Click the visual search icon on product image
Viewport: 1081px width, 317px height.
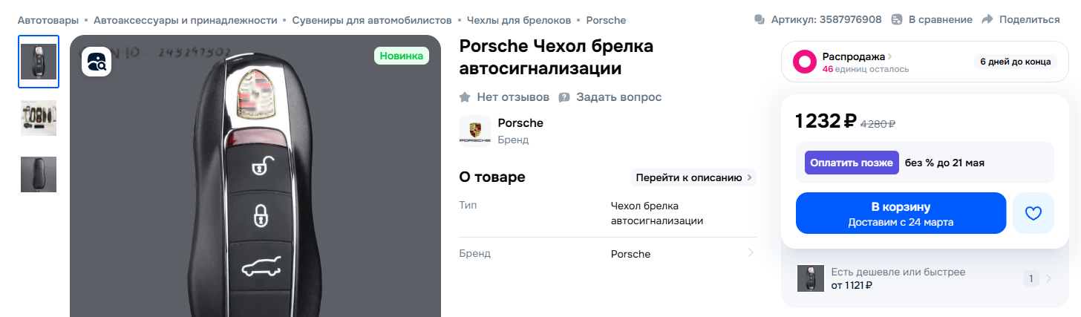coord(97,61)
